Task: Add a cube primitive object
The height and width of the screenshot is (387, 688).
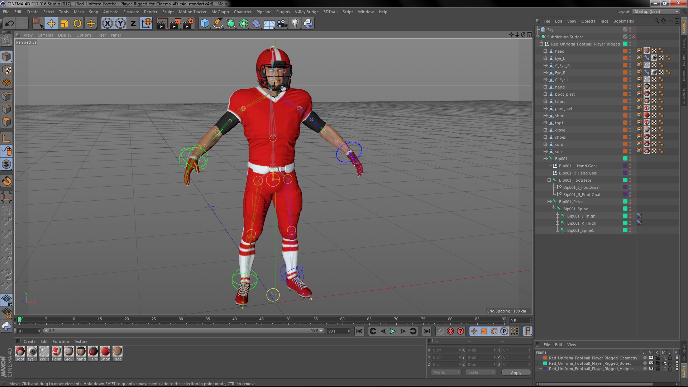Action: pos(205,24)
